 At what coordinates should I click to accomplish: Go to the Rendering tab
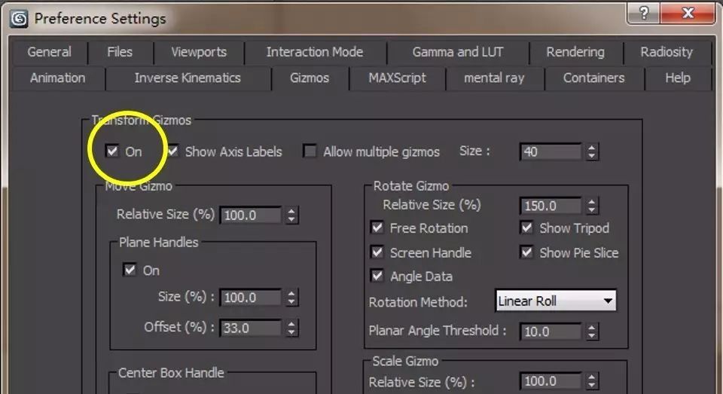click(575, 52)
